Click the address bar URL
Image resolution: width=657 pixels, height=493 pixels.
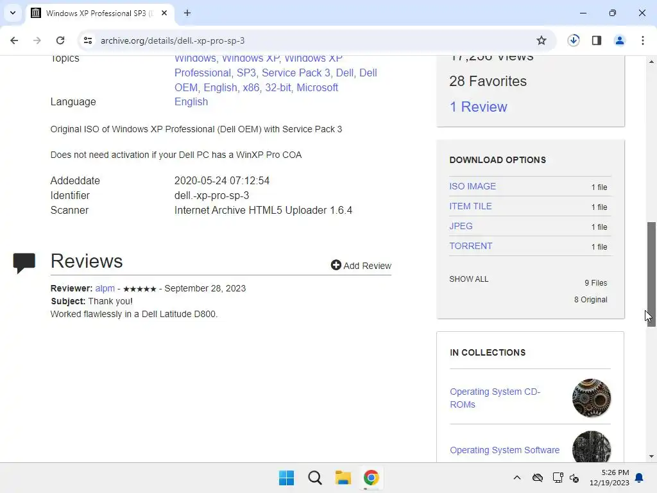(173, 40)
